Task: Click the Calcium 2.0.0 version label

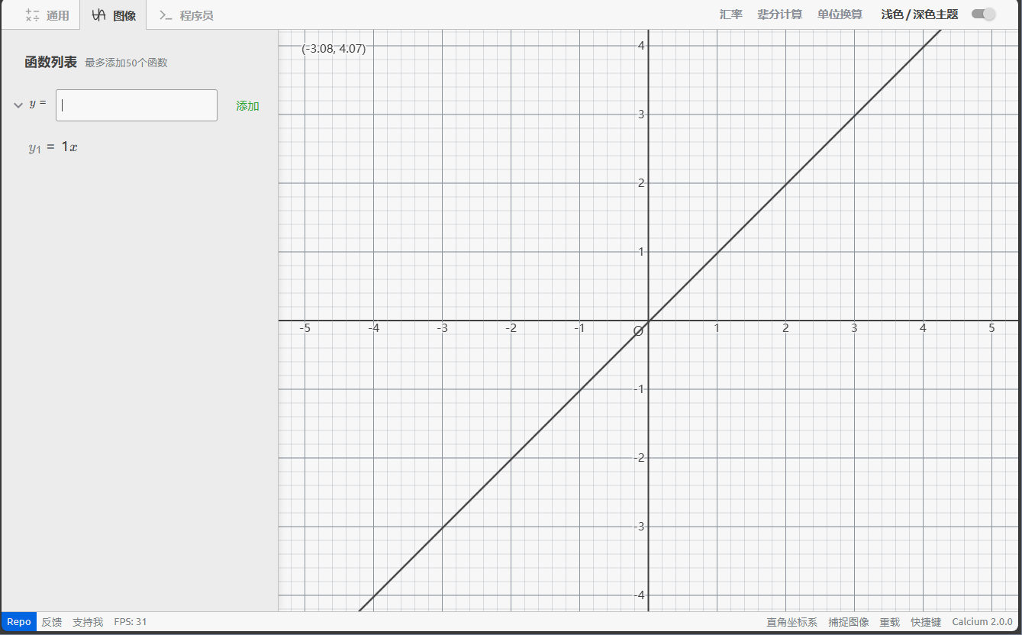Action: pyautogui.click(x=982, y=622)
